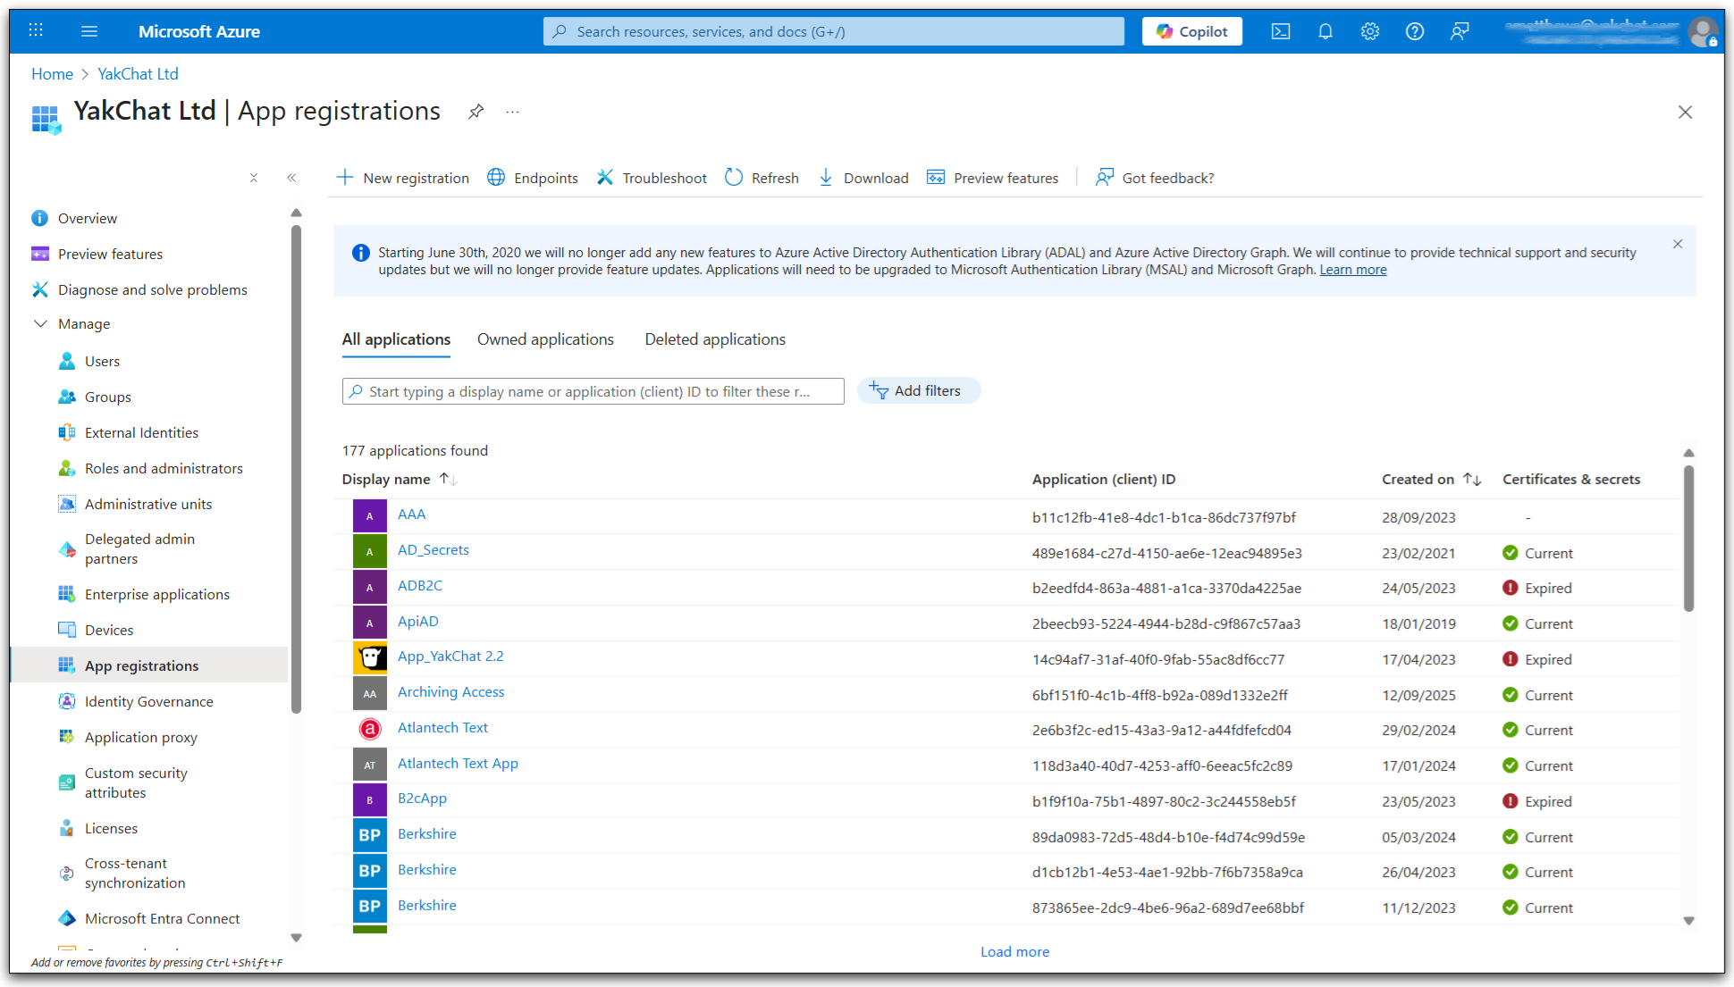
Task: Click the application filter search field
Action: click(593, 391)
